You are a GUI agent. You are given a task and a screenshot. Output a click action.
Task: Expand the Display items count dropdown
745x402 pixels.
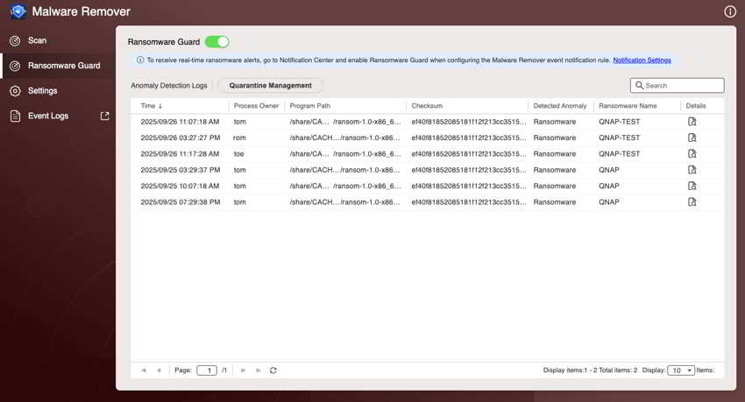(681, 370)
